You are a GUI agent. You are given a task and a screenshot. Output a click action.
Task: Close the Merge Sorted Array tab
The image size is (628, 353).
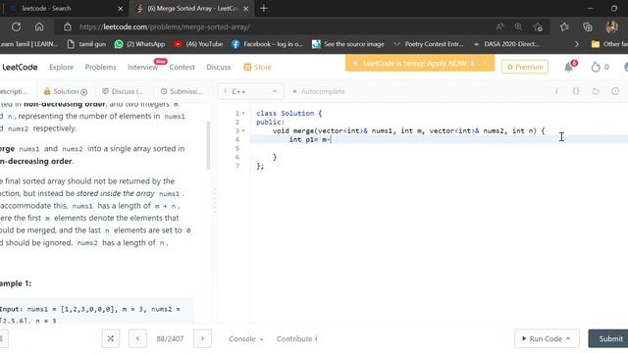pyautogui.click(x=246, y=9)
